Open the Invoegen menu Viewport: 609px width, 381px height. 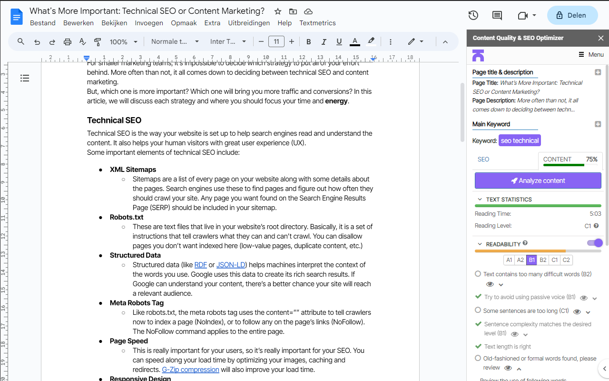coord(149,23)
